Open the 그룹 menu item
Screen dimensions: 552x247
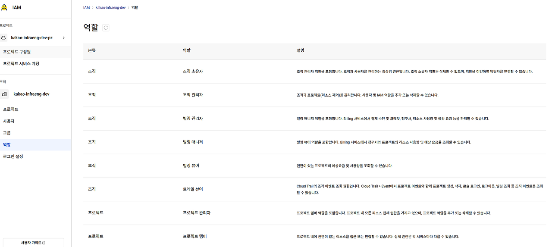pyautogui.click(x=35, y=133)
